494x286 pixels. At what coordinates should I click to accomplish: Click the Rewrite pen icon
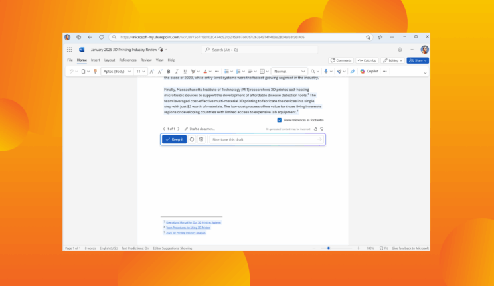(352, 72)
